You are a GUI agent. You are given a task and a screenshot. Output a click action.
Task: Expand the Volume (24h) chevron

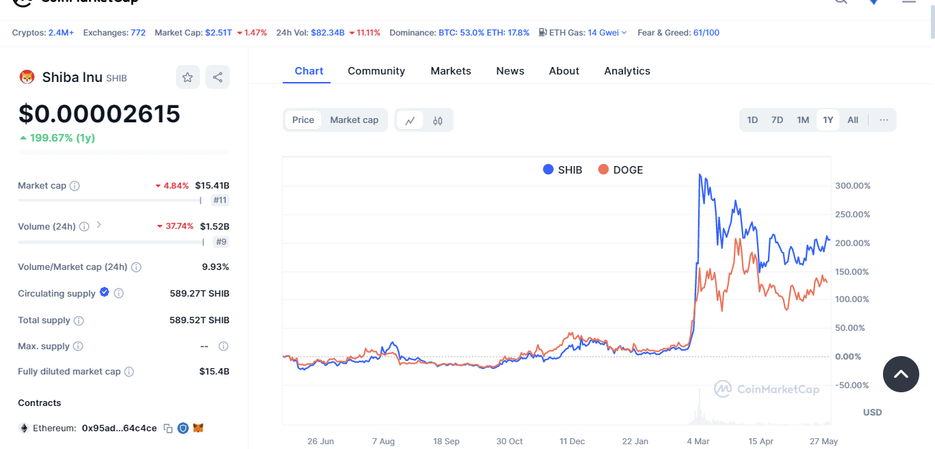(x=99, y=225)
